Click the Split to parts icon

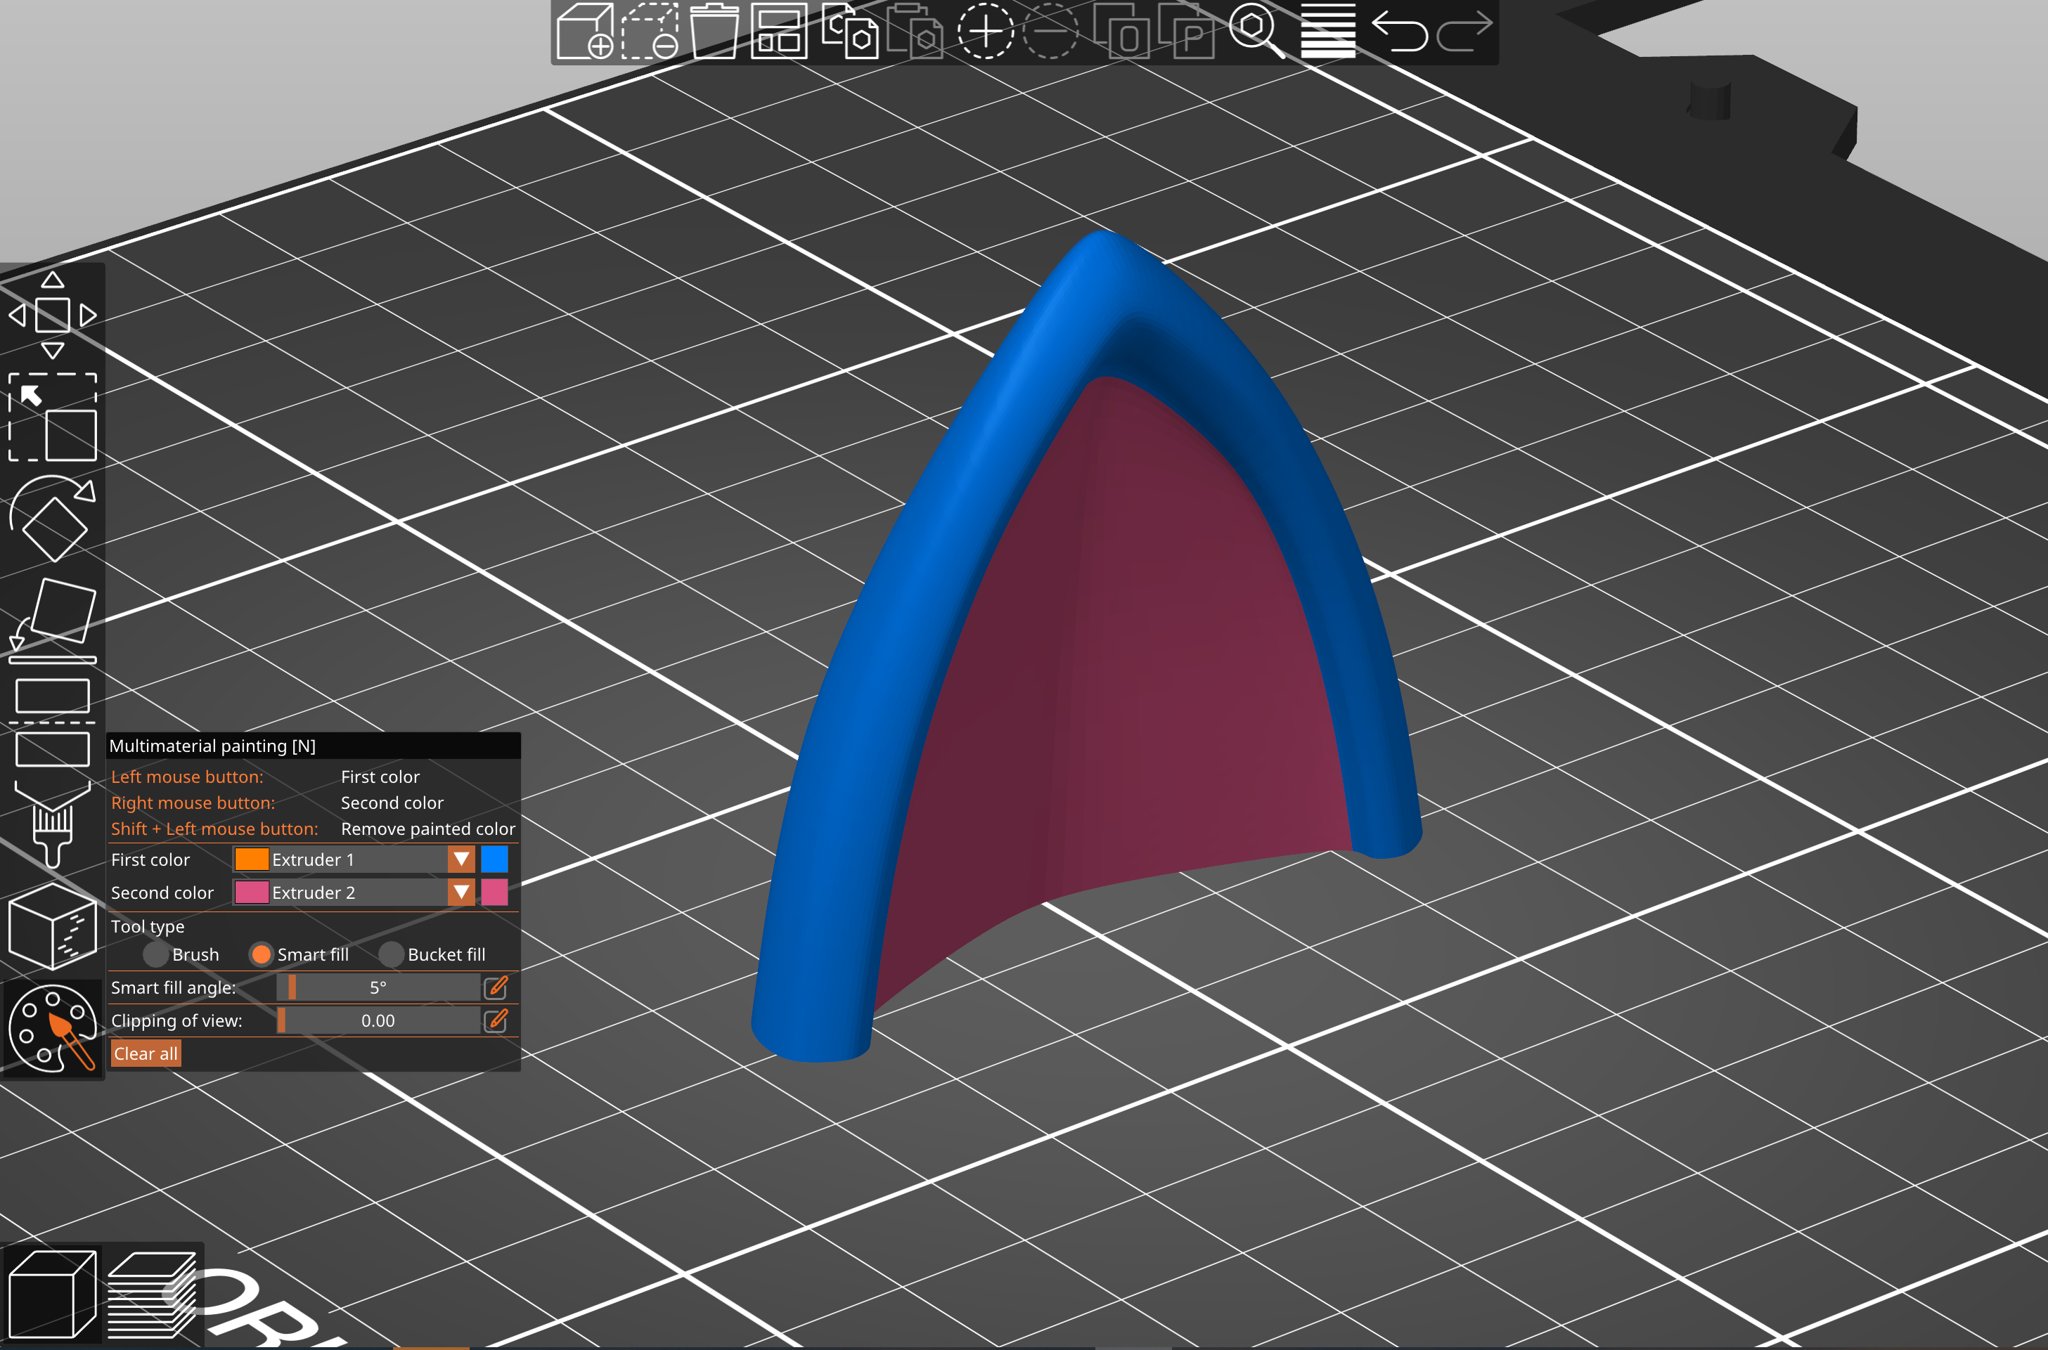click(x=1187, y=31)
